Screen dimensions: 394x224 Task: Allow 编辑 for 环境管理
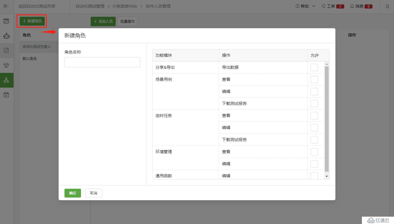[314, 164]
